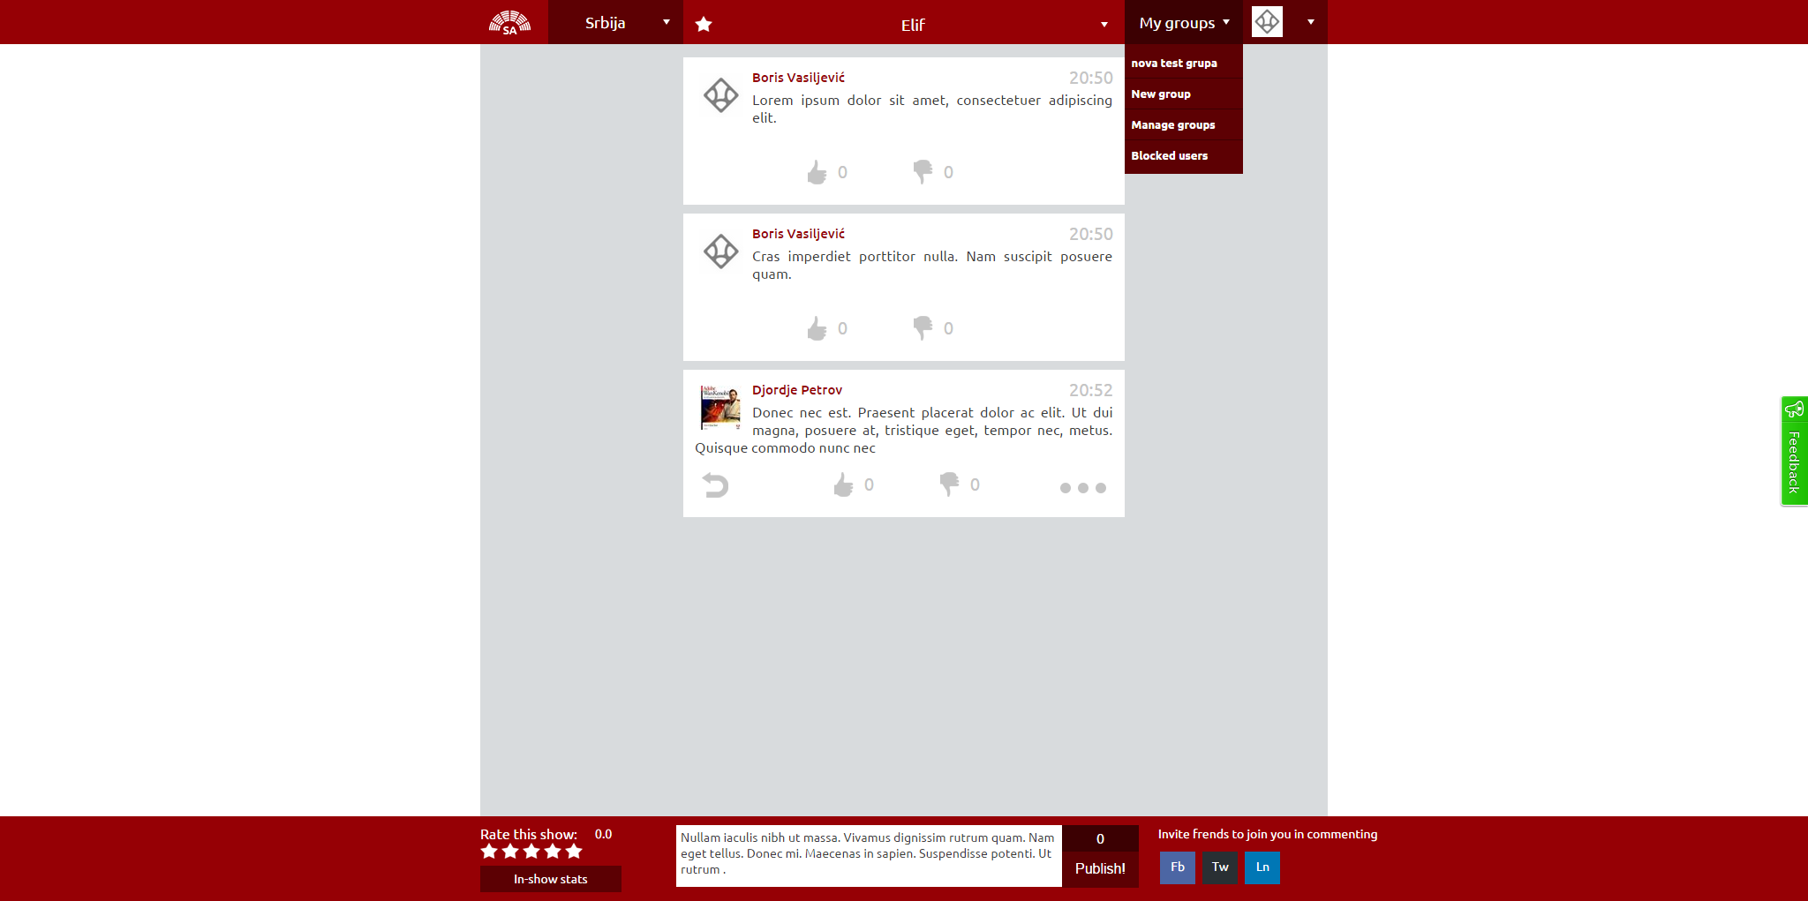This screenshot has width=1808, height=901.
Task: Rate the show two stars
Action: [x=510, y=852]
